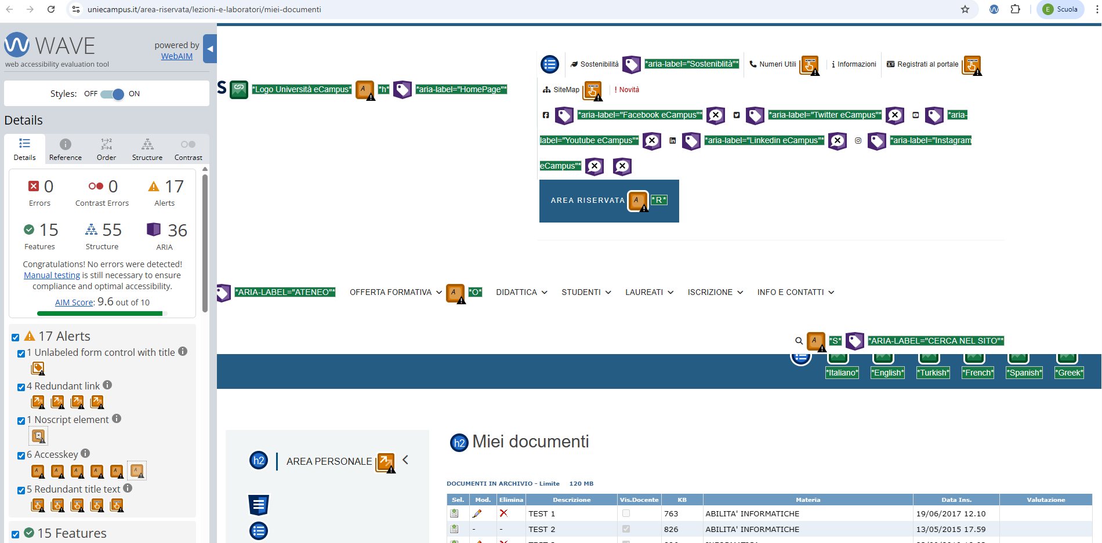Follow the Manual testing link

[x=52, y=275]
